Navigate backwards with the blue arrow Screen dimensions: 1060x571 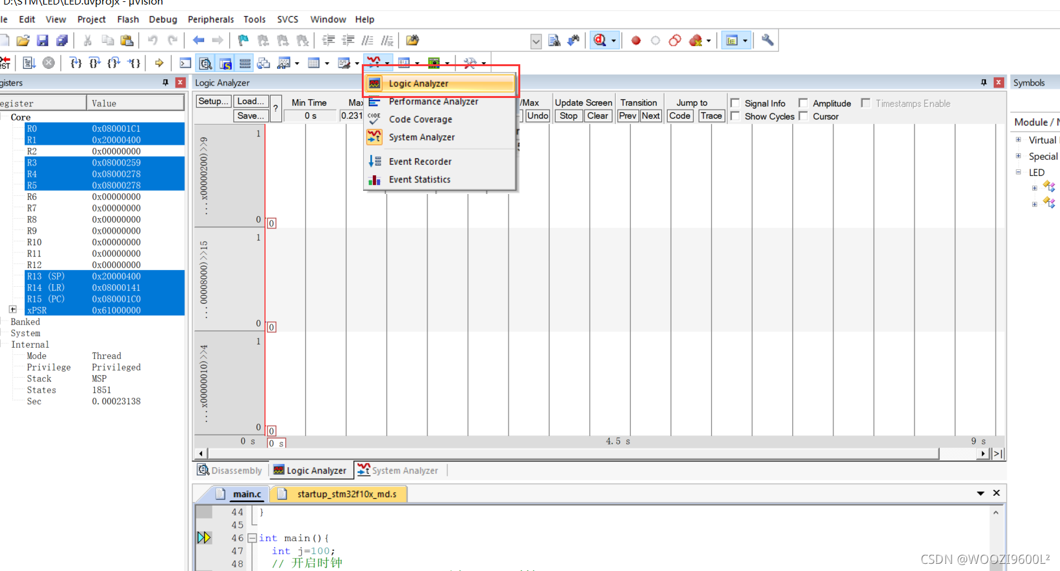click(199, 40)
